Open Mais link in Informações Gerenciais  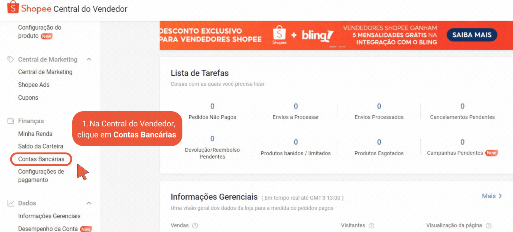coord(492,196)
